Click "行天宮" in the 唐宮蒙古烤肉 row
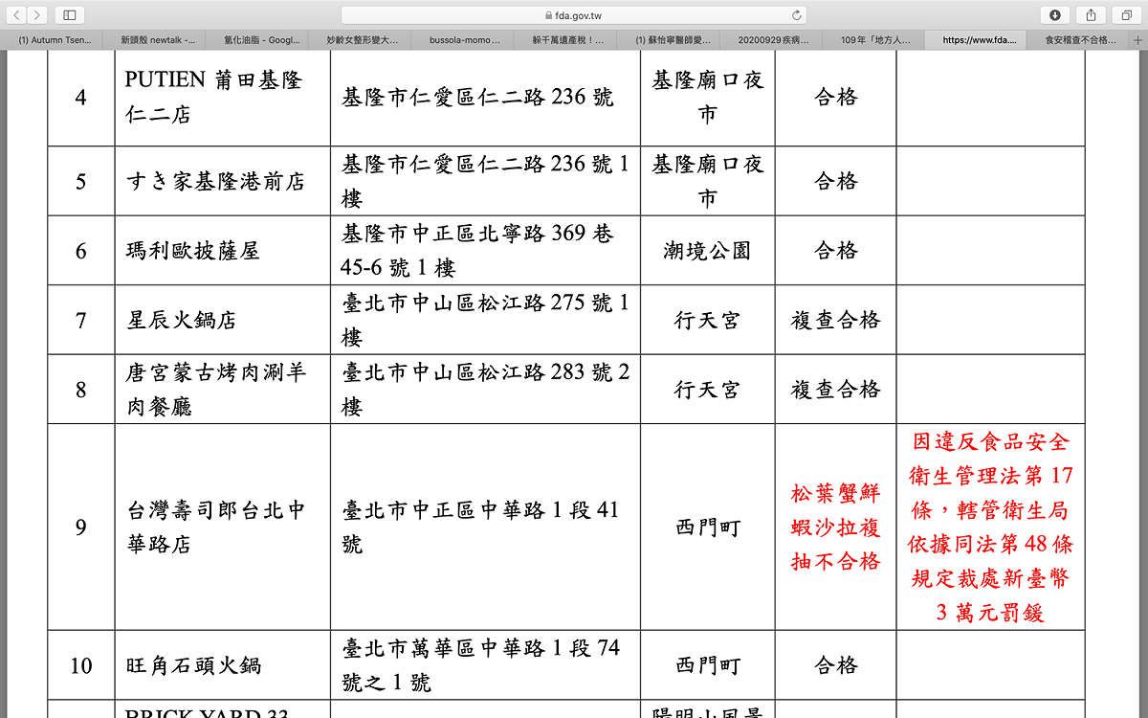1148x718 pixels. [x=708, y=389]
